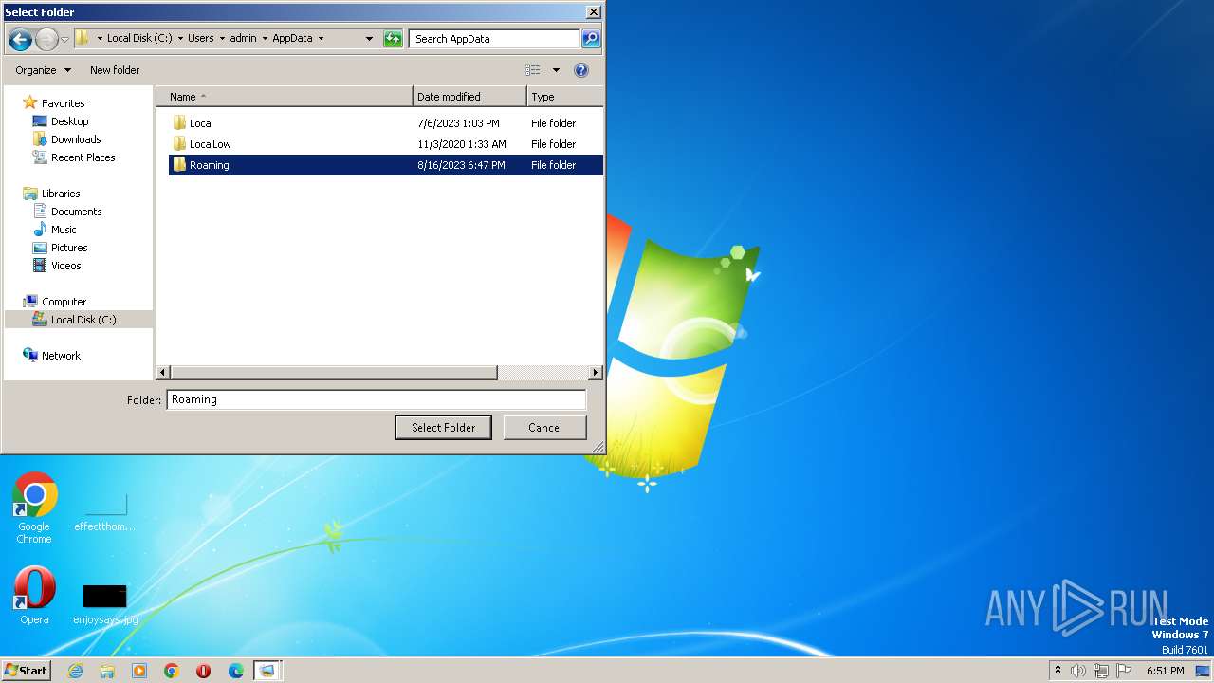Select Opera desktop shortcut

click(34, 596)
